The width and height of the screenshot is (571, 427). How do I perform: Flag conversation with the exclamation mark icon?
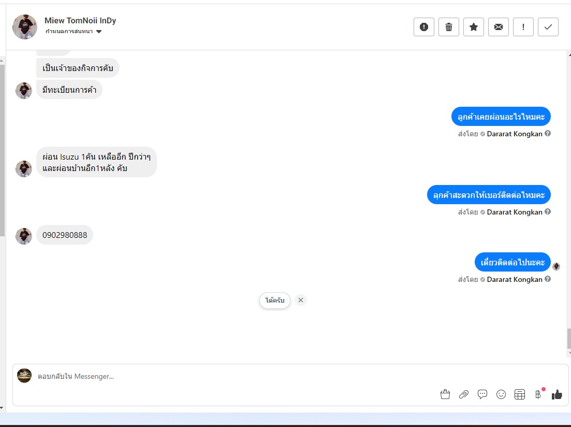click(523, 27)
